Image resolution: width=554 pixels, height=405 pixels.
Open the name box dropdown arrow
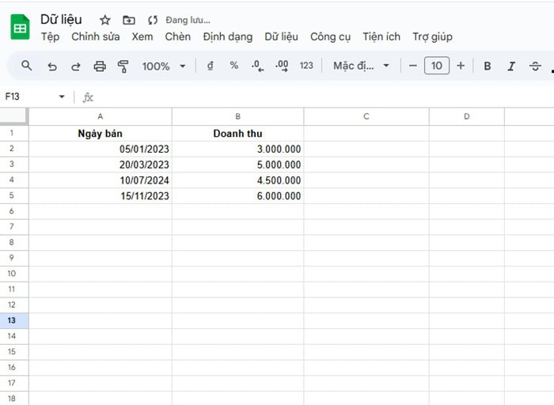pos(62,97)
